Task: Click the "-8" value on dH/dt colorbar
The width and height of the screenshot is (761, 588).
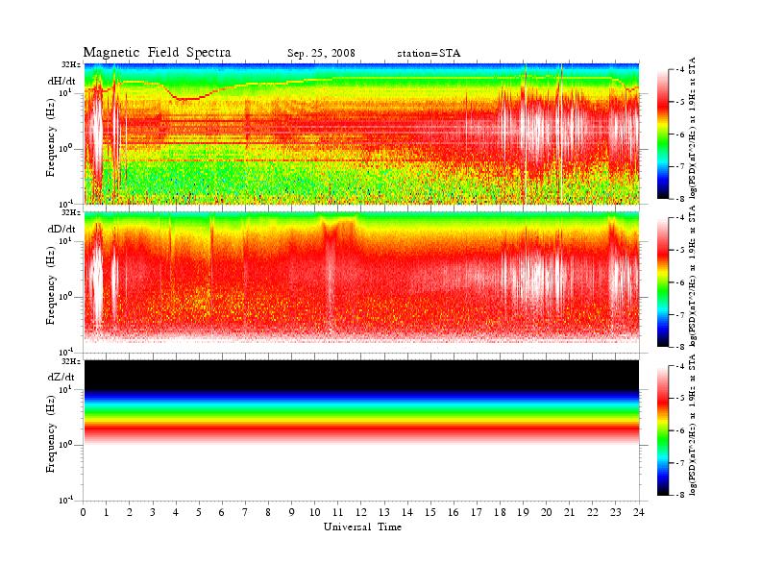Action: (x=679, y=199)
